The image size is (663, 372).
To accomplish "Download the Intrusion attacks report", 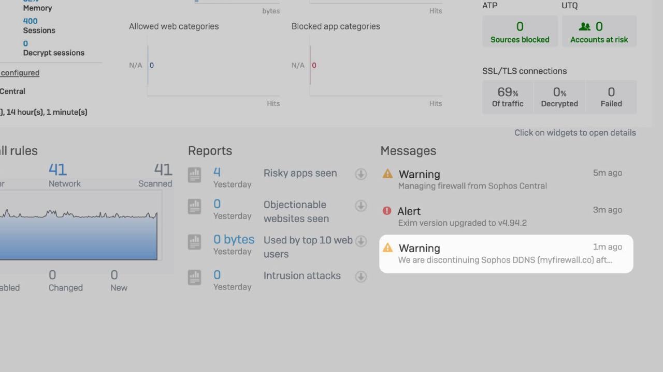I will pyautogui.click(x=361, y=276).
